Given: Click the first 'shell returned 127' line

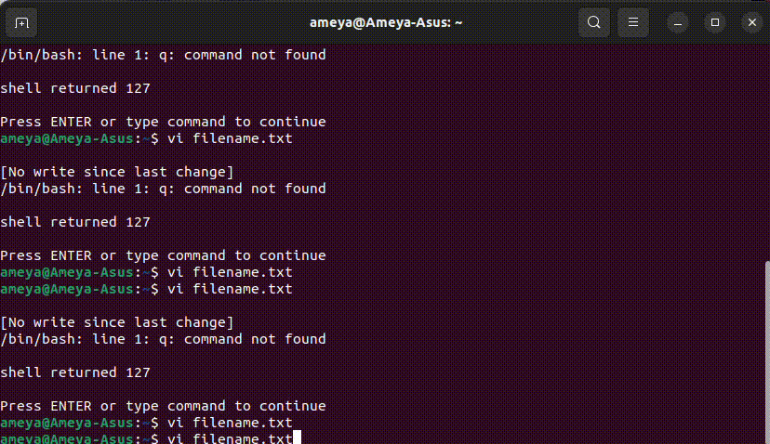Looking at the screenshot, I should pyautogui.click(x=75, y=88).
